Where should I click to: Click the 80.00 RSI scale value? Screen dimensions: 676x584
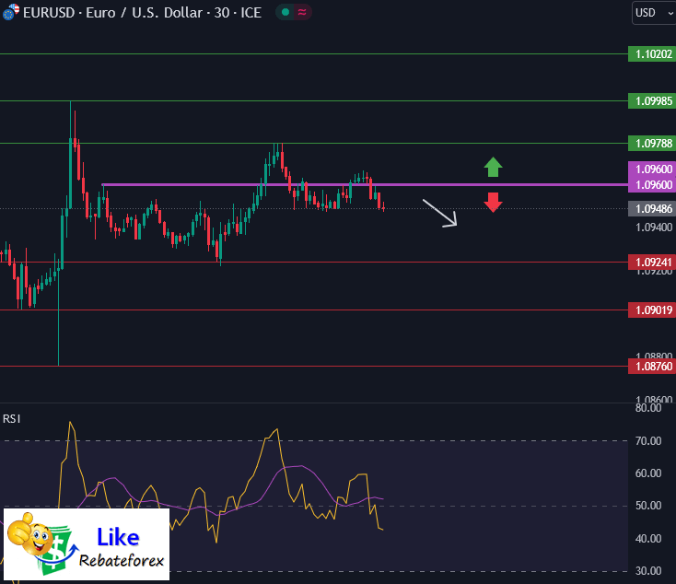[648, 408]
